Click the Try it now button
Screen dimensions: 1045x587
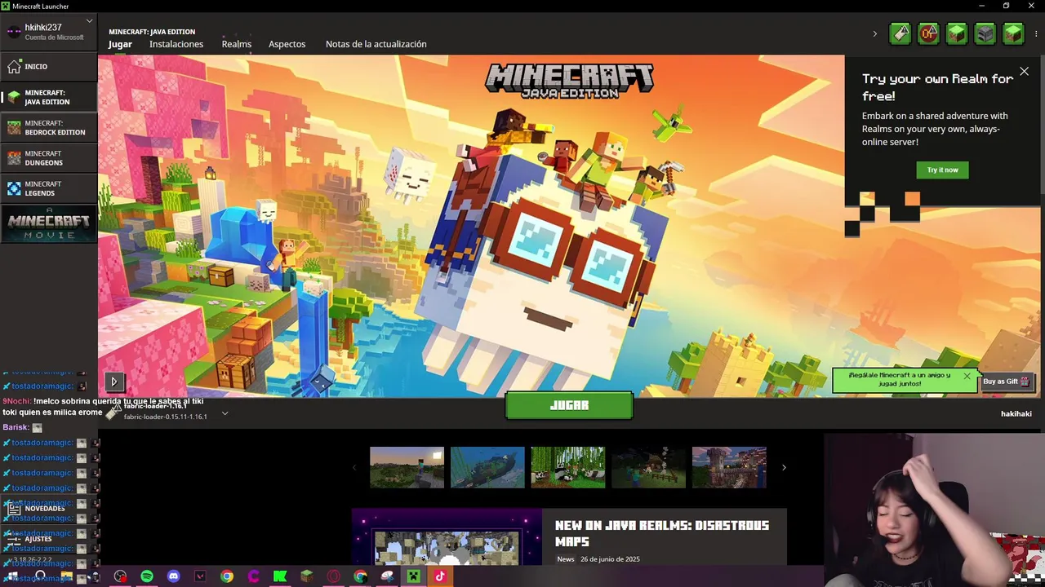tap(942, 170)
